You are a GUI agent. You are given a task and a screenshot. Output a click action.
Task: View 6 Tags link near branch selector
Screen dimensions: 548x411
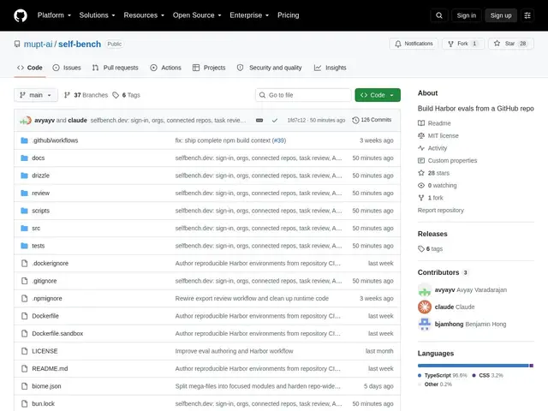click(126, 95)
